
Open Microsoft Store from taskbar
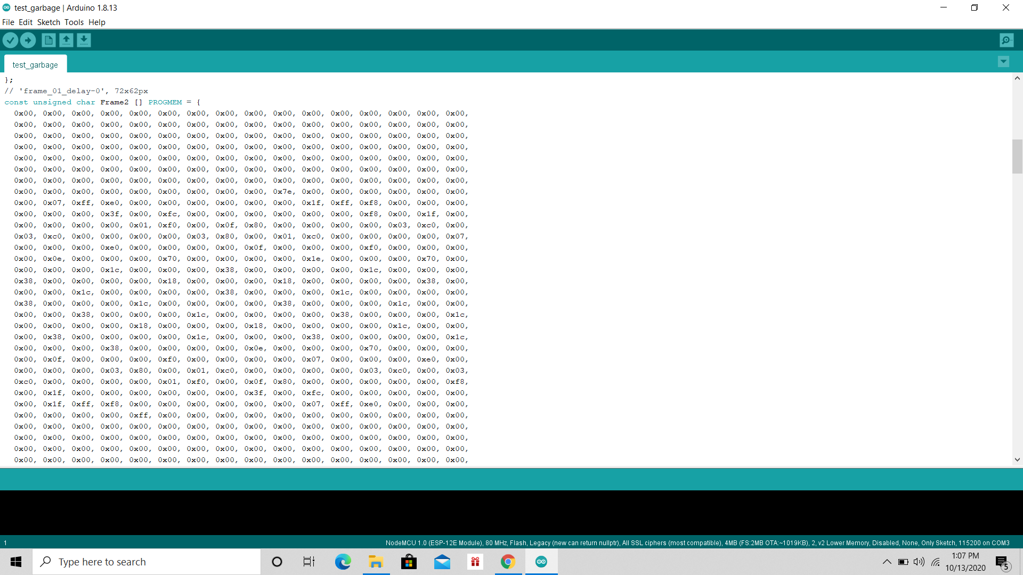coord(409,562)
